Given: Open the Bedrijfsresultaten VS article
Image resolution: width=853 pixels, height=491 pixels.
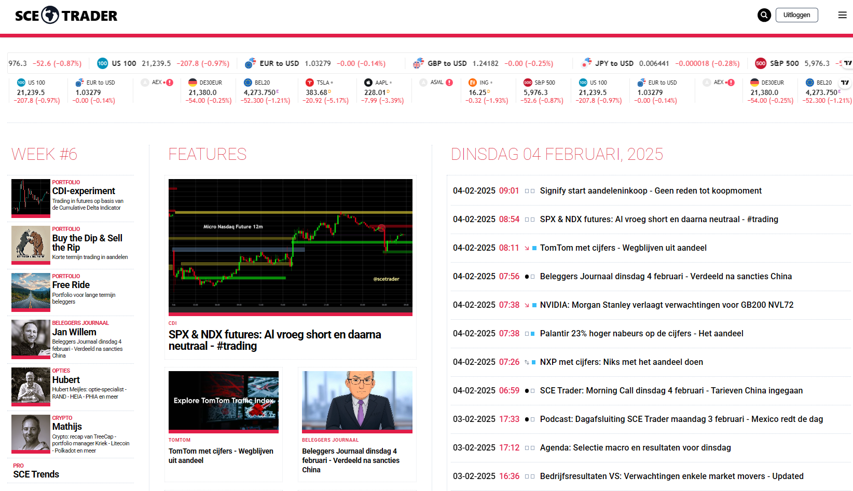Looking at the screenshot, I should coord(672,476).
